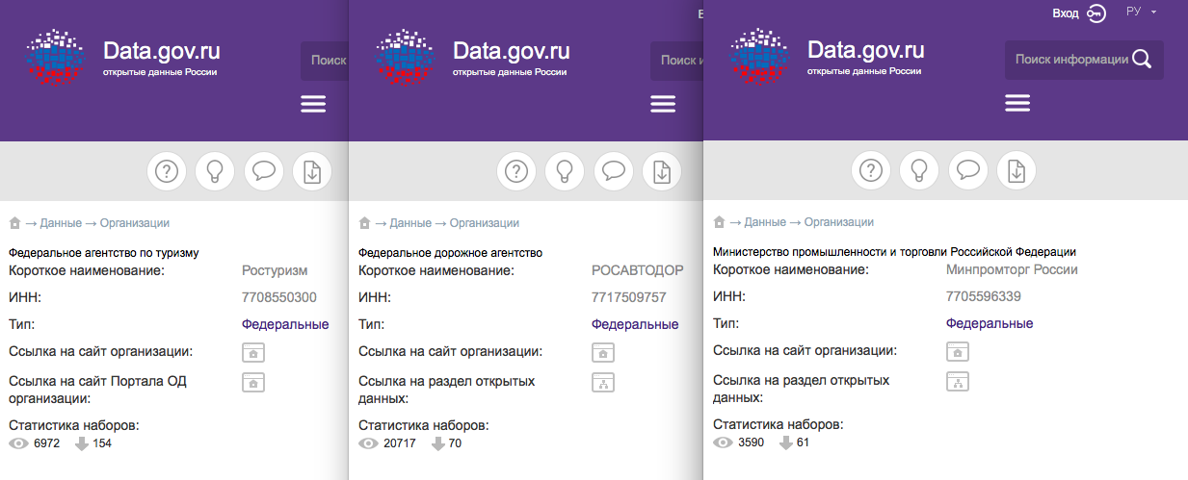
Task: Click home breadcrumb icon in ROSAVTODOR panel
Action: (x=364, y=223)
